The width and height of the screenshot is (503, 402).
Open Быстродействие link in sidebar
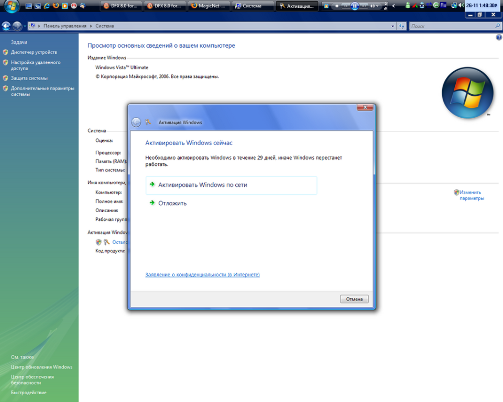(x=28, y=393)
